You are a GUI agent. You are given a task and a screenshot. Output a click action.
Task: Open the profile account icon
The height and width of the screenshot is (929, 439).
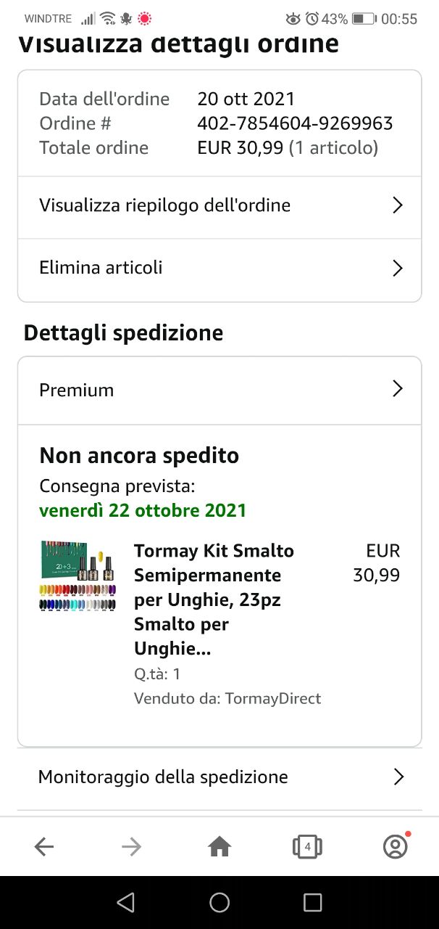(396, 846)
